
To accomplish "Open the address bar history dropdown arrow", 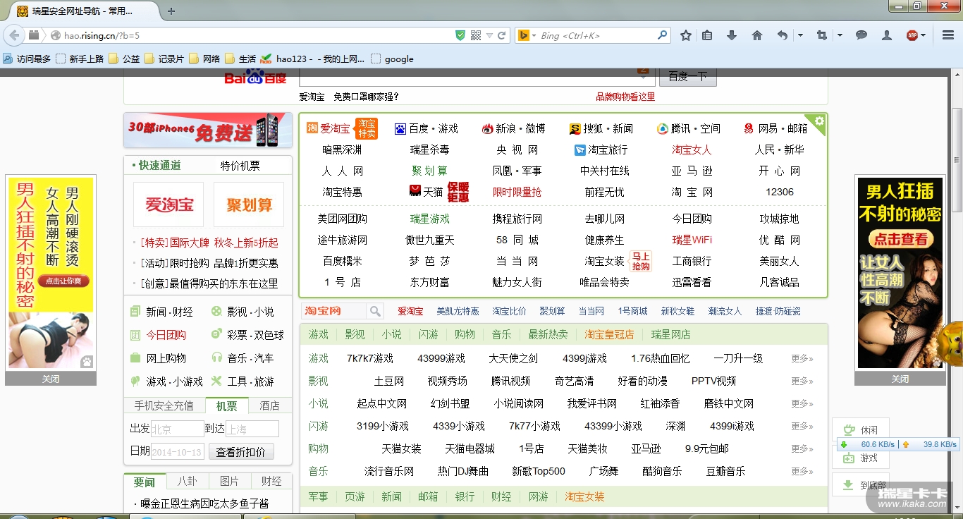I will coord(489,35).
